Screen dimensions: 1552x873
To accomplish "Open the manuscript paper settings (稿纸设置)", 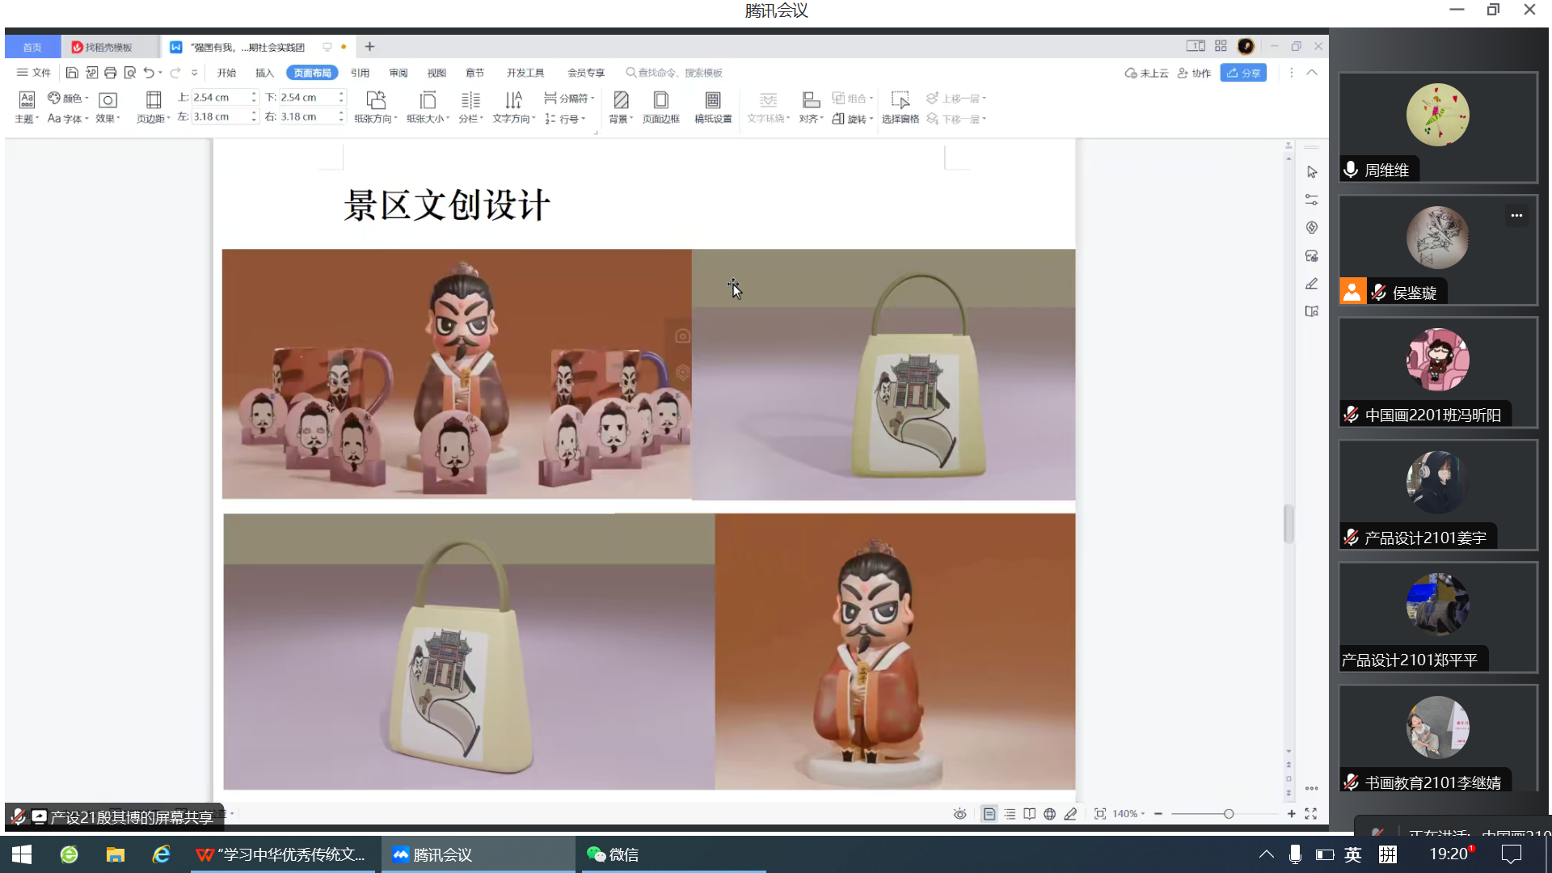I will click(x=712, y=100).
